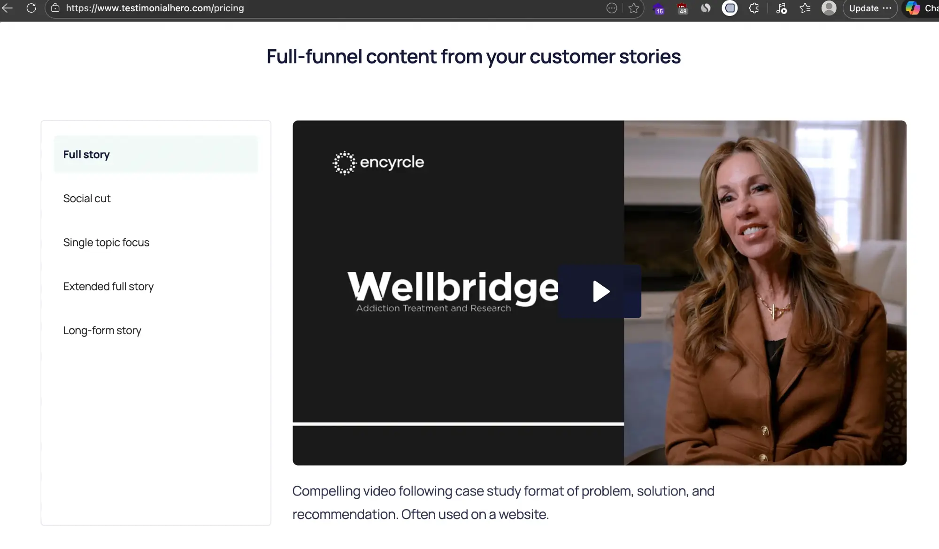Click the extension with badge 48
This screenshot has width=939, height=549.
[x=682, y=8]
